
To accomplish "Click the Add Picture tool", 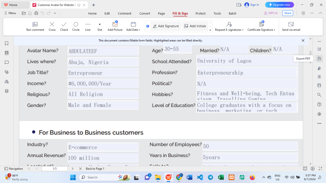I will point(115,27).
